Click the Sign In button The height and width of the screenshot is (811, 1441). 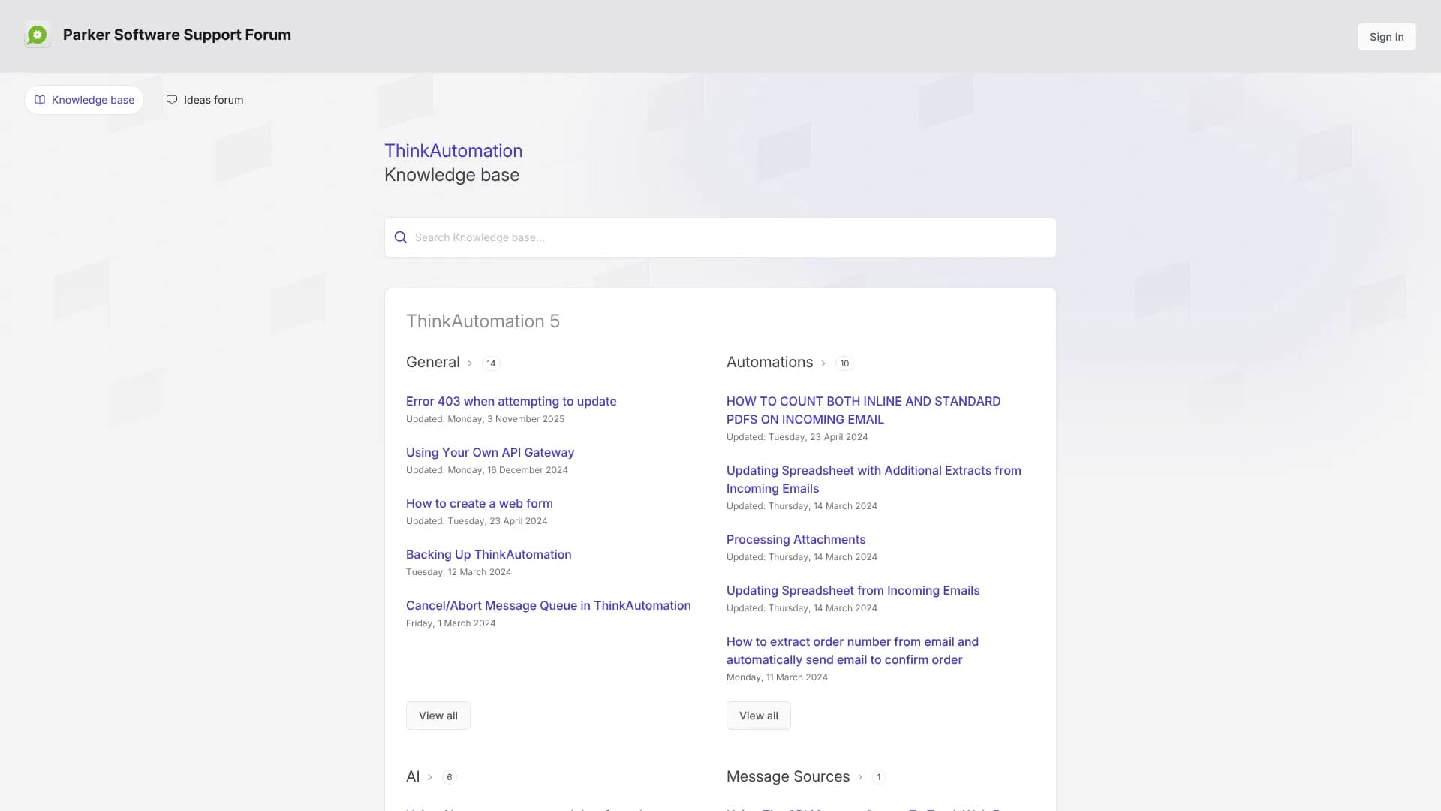pos(1385,36)
